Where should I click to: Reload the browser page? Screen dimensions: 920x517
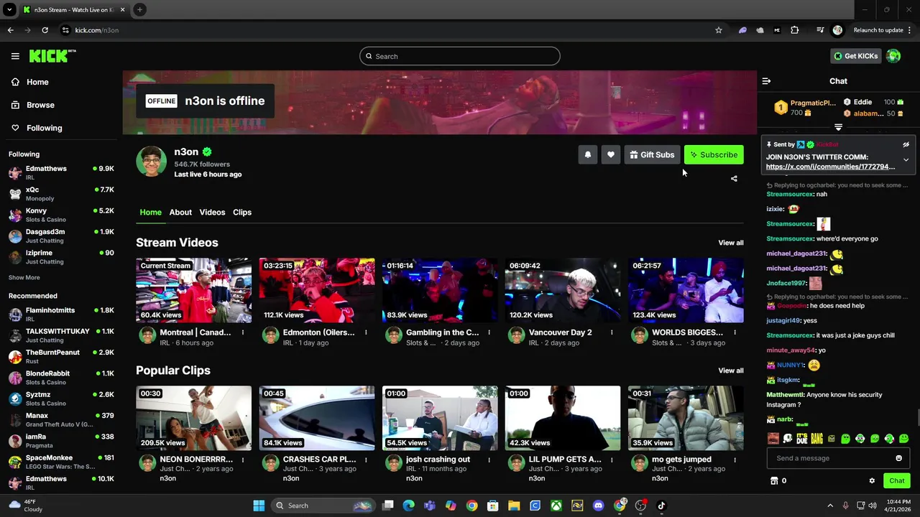click(45, 30)
